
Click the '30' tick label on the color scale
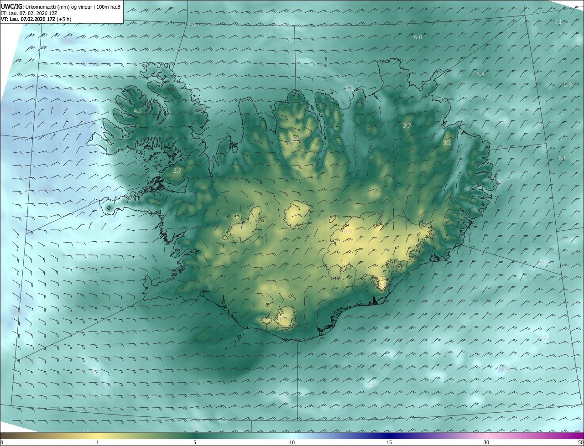click(x=486, y=442)
